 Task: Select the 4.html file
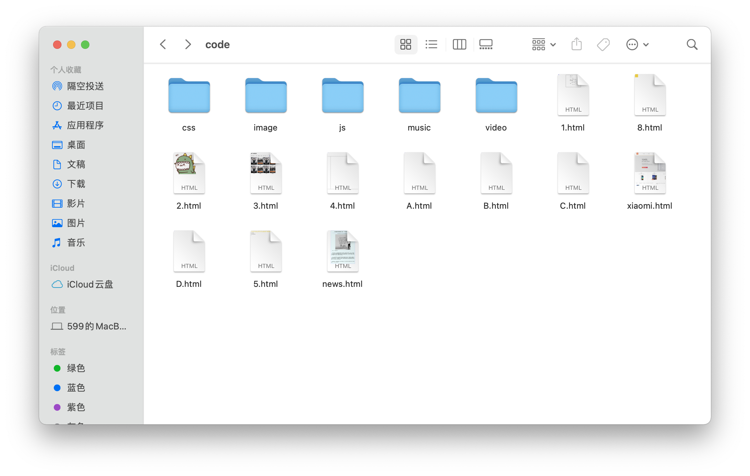coord(343,173)
